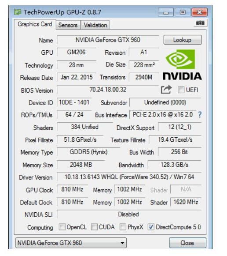
Task: Click the Lookup button
Action: 183,40
